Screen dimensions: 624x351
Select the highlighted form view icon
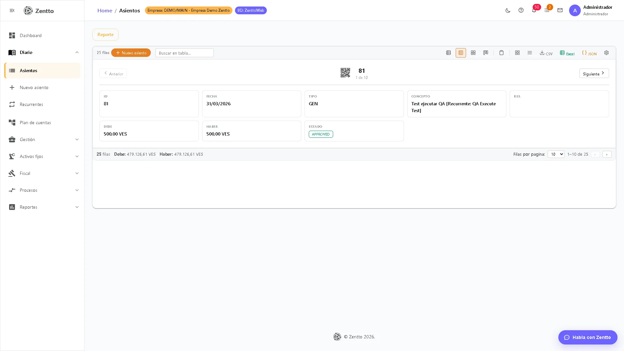click(461, 53)
